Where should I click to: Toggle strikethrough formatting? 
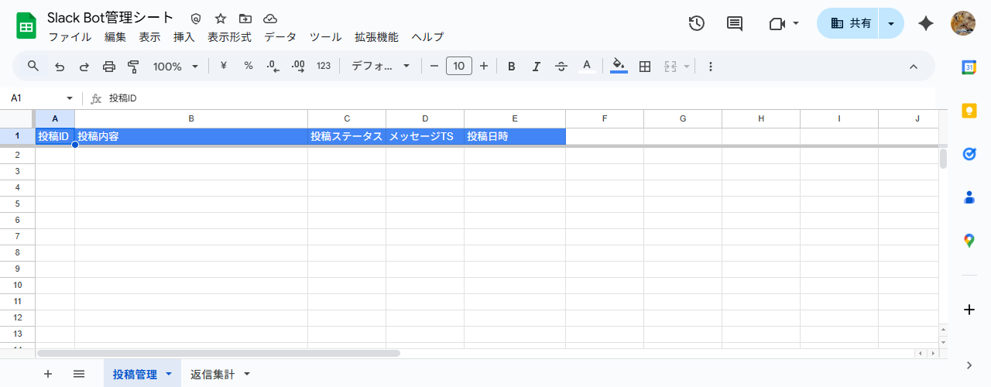(561, 67)
